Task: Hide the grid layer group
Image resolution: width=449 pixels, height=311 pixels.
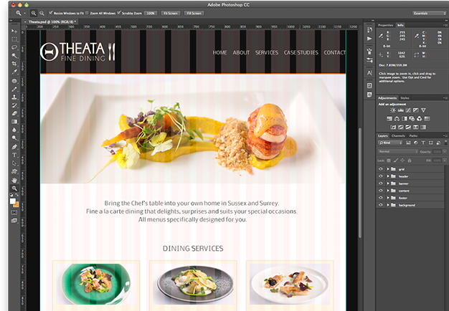Action: (x=381, y=169)
